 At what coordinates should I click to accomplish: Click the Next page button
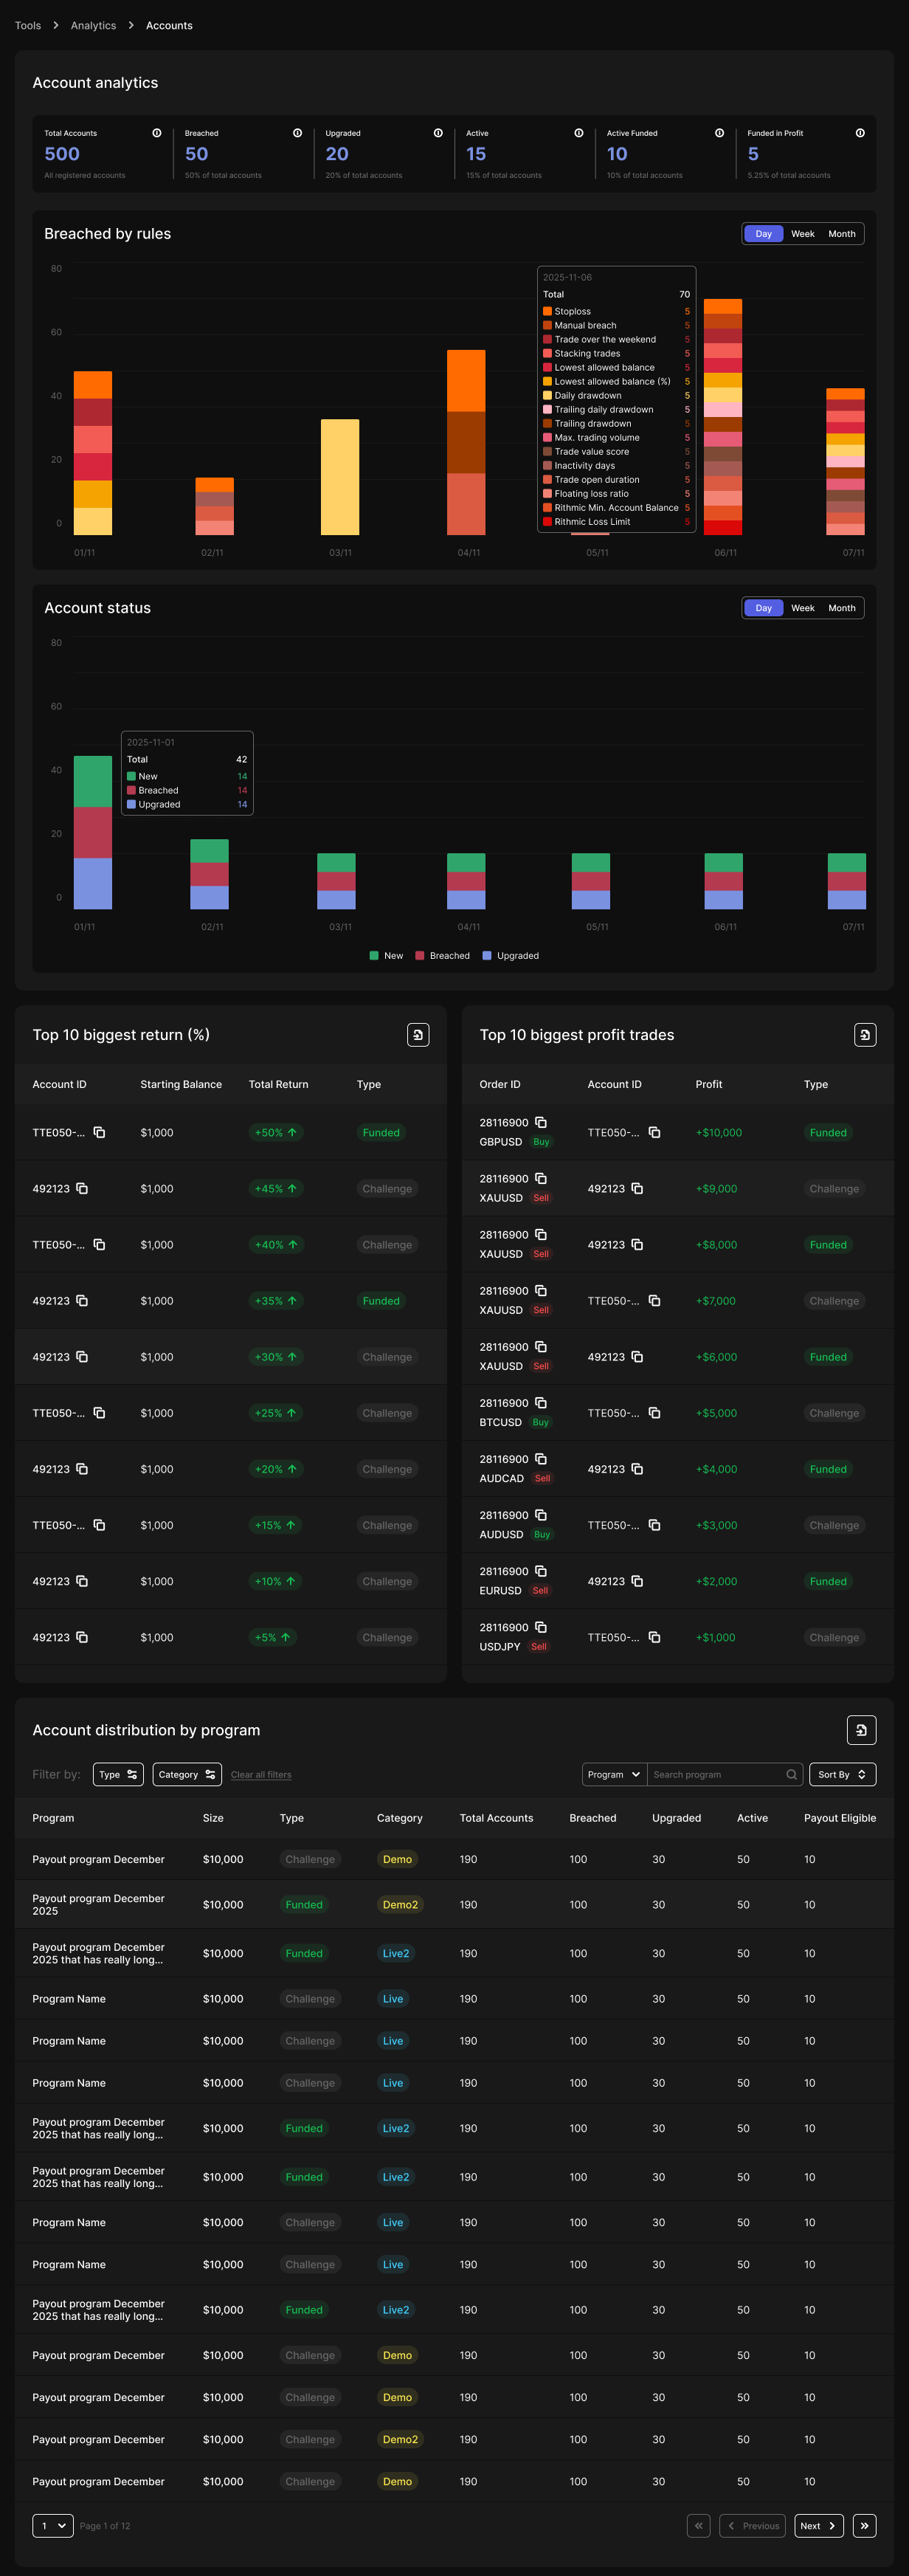819,2526
